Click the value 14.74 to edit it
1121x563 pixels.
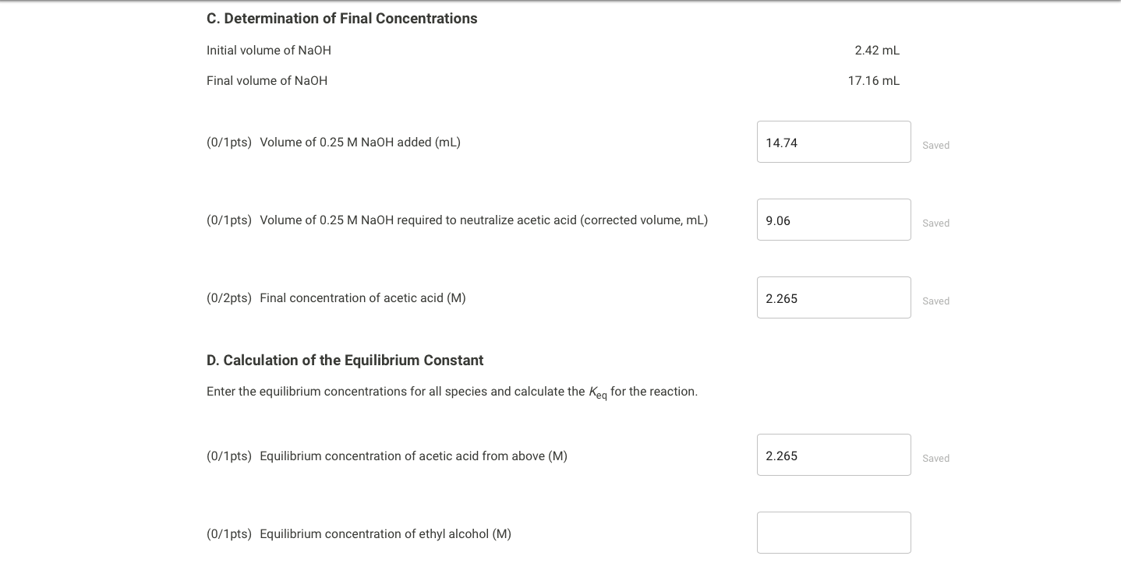coord(781,143)
